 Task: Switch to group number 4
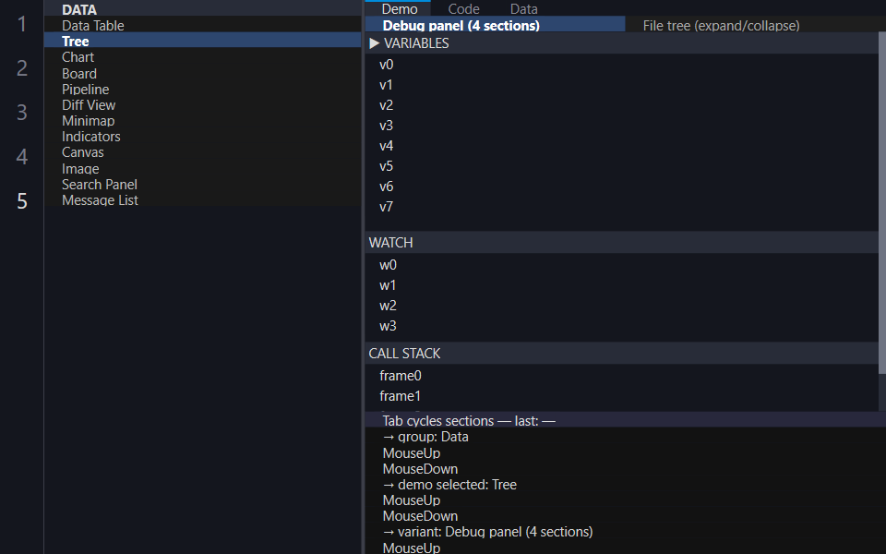click(22, 156)
